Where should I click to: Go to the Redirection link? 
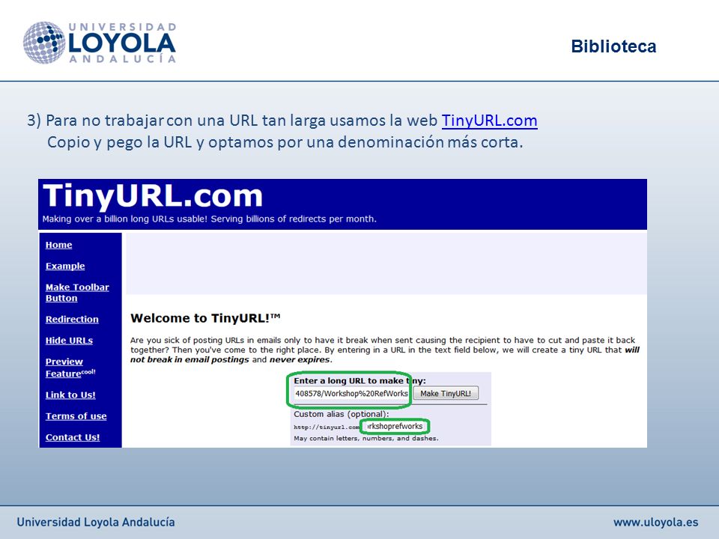click(x=72, y=319)
